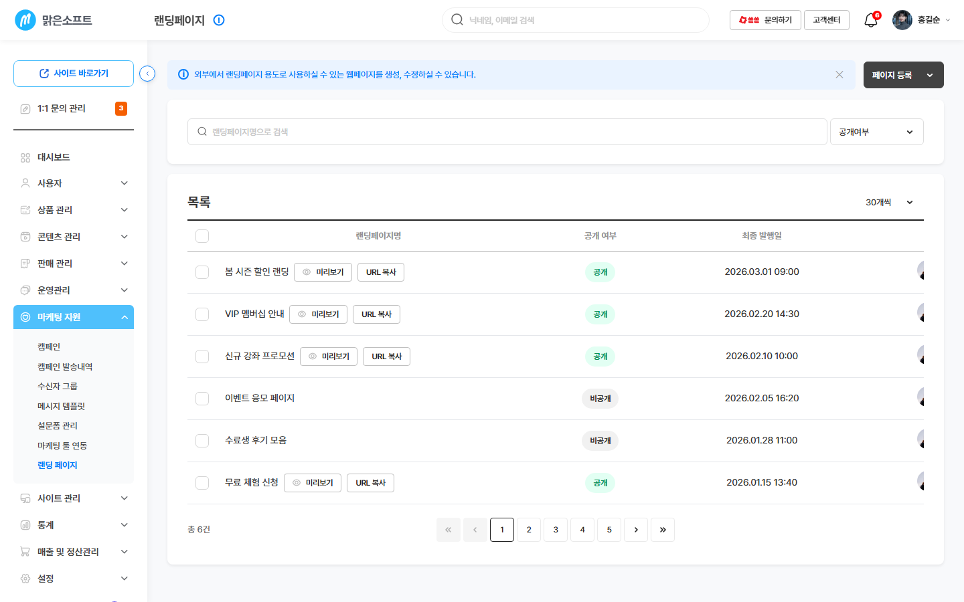Click the 1:1 문의 관리 edit icon
This screenshot has width=964, height=602.
(x=25, y=108)
